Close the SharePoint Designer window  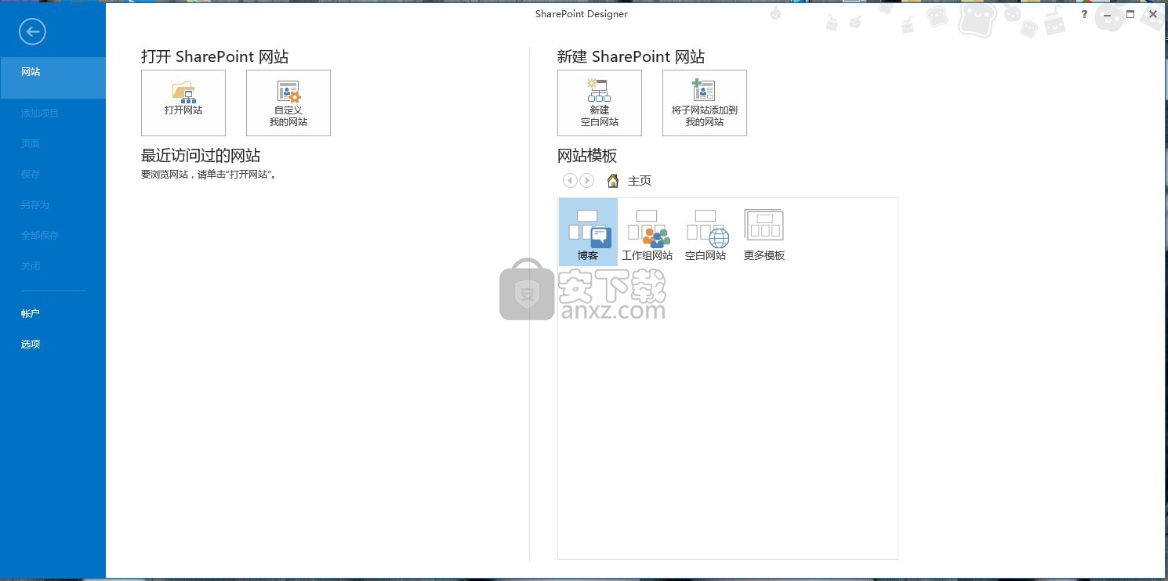tap(1153, 14)
